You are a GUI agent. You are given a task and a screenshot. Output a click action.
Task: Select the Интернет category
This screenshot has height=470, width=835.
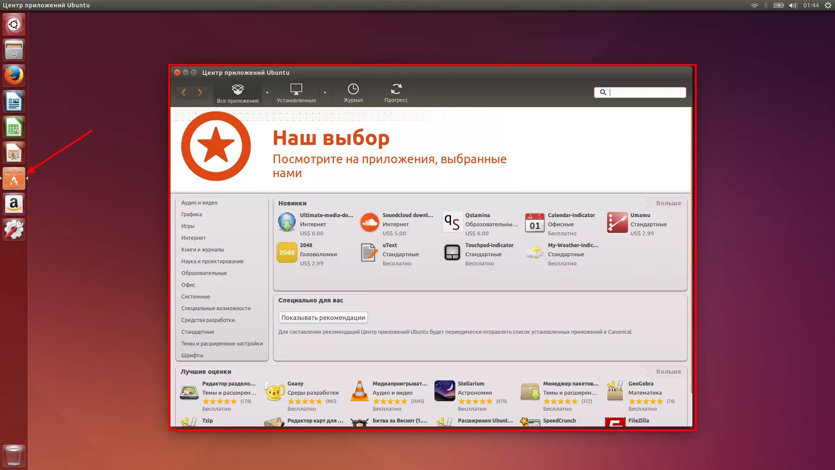[x=194, y=238]
